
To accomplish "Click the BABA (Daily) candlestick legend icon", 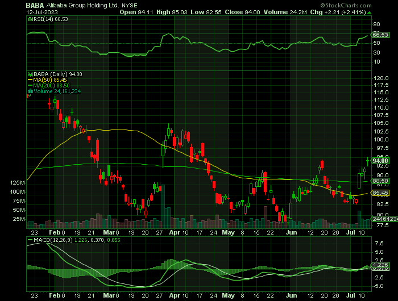I will pyautogui.click(x=30, y=74).
